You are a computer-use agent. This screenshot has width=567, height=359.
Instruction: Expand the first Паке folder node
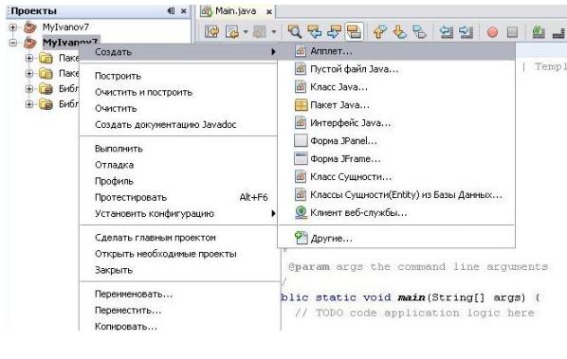(29, 58)
